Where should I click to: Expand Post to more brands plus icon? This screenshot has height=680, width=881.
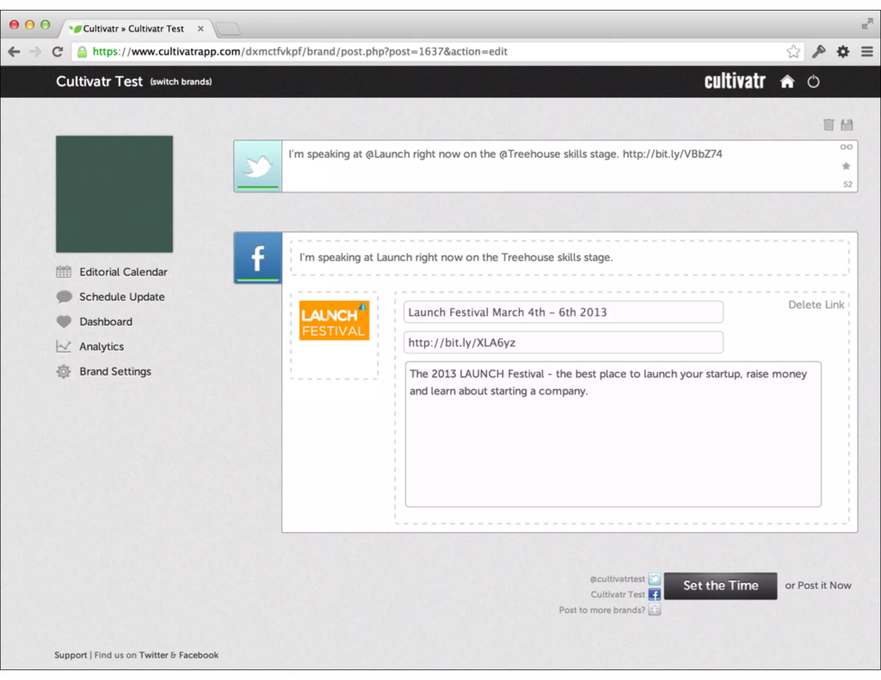[654, 610]
